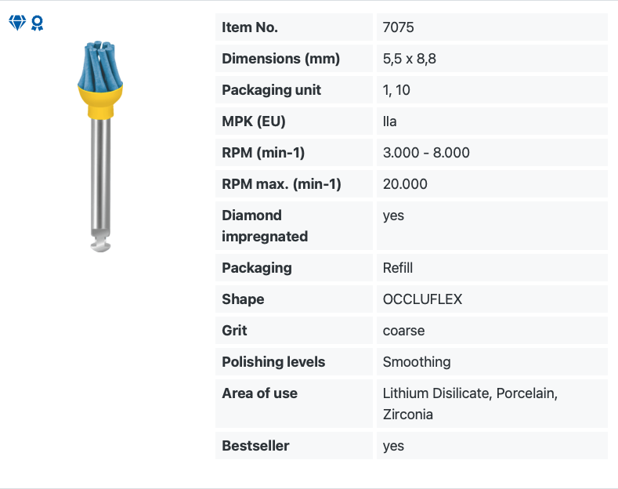Click the RPM range 3.000 - 8.000
Viewport: 618px width, 489px height.
coord(426,153)
